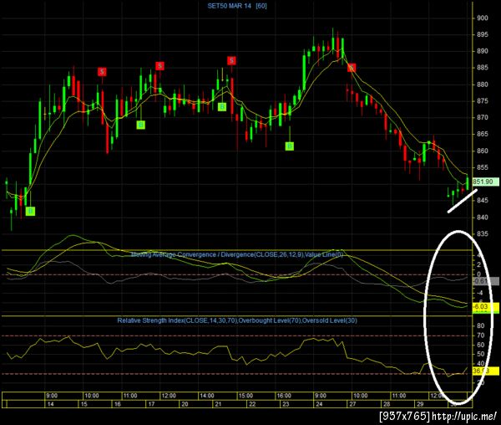The image size is (501, 425).
Task: Click the red S sell marker on day 15
Action: click(102, 72)
